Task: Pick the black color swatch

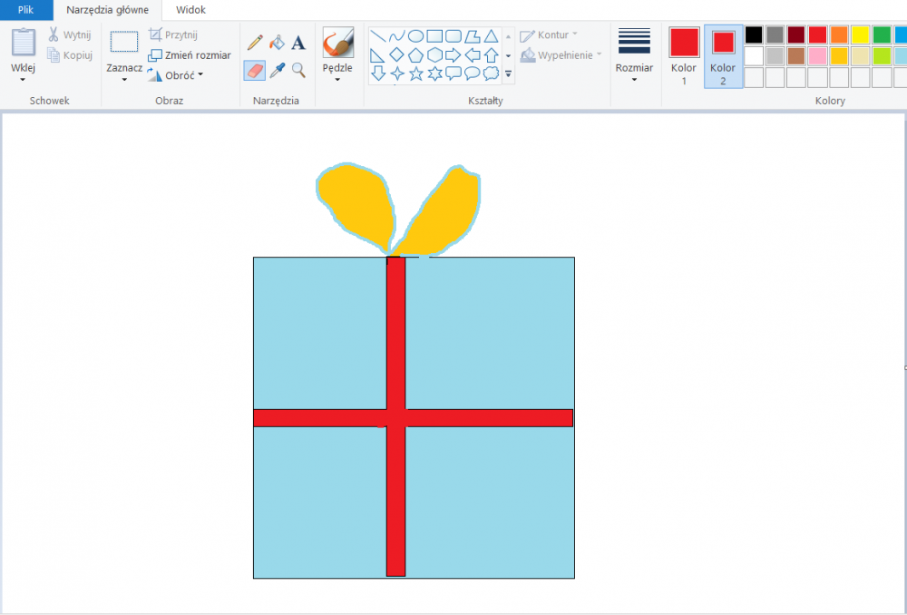Action: [x=754, y=34]
